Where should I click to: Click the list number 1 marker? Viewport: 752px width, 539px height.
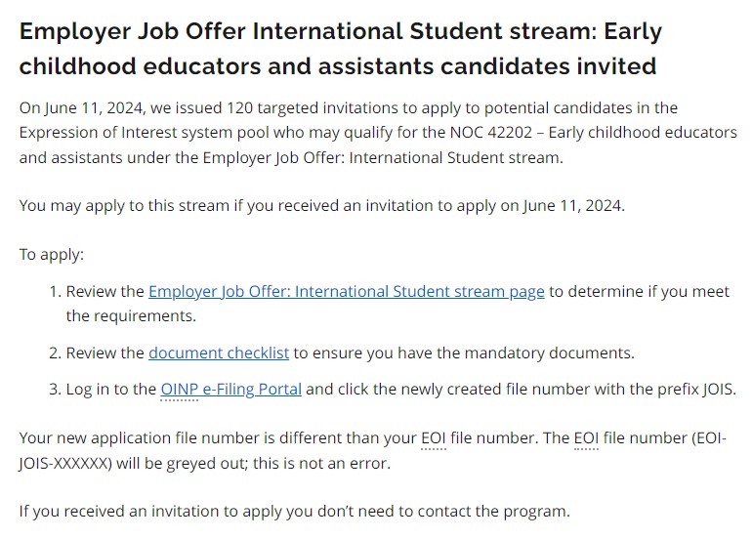tap(55, 292)
